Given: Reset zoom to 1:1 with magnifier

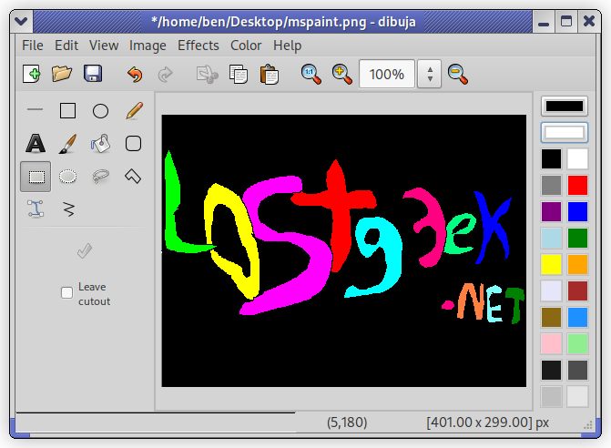Looking at the screenshot, I should [x=311, y=74].
